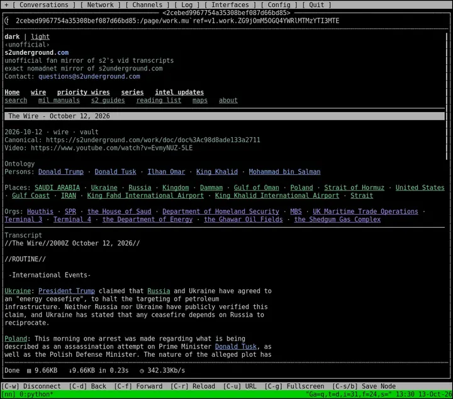
Task: Open King Khalid International Airport link
Action: (x=277, y=196)
